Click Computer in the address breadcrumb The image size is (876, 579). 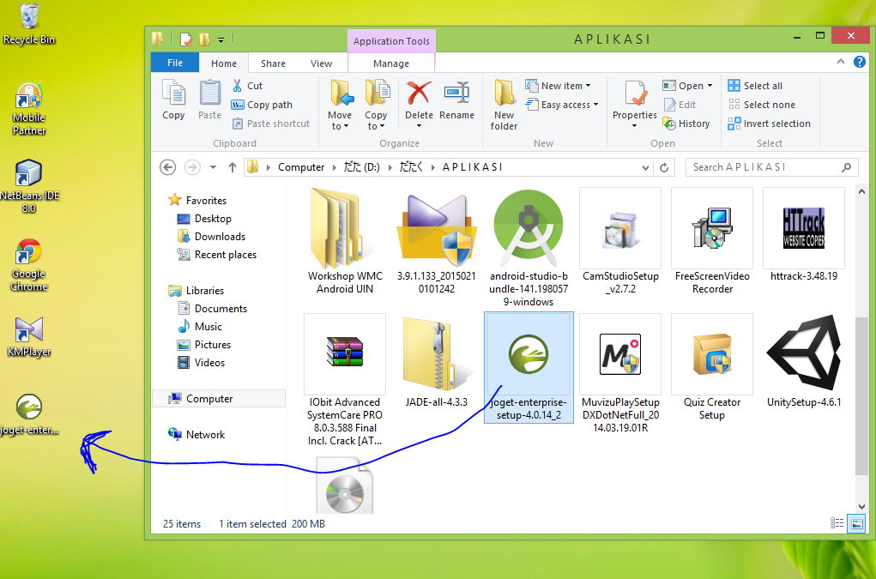(x=301, y=167)
